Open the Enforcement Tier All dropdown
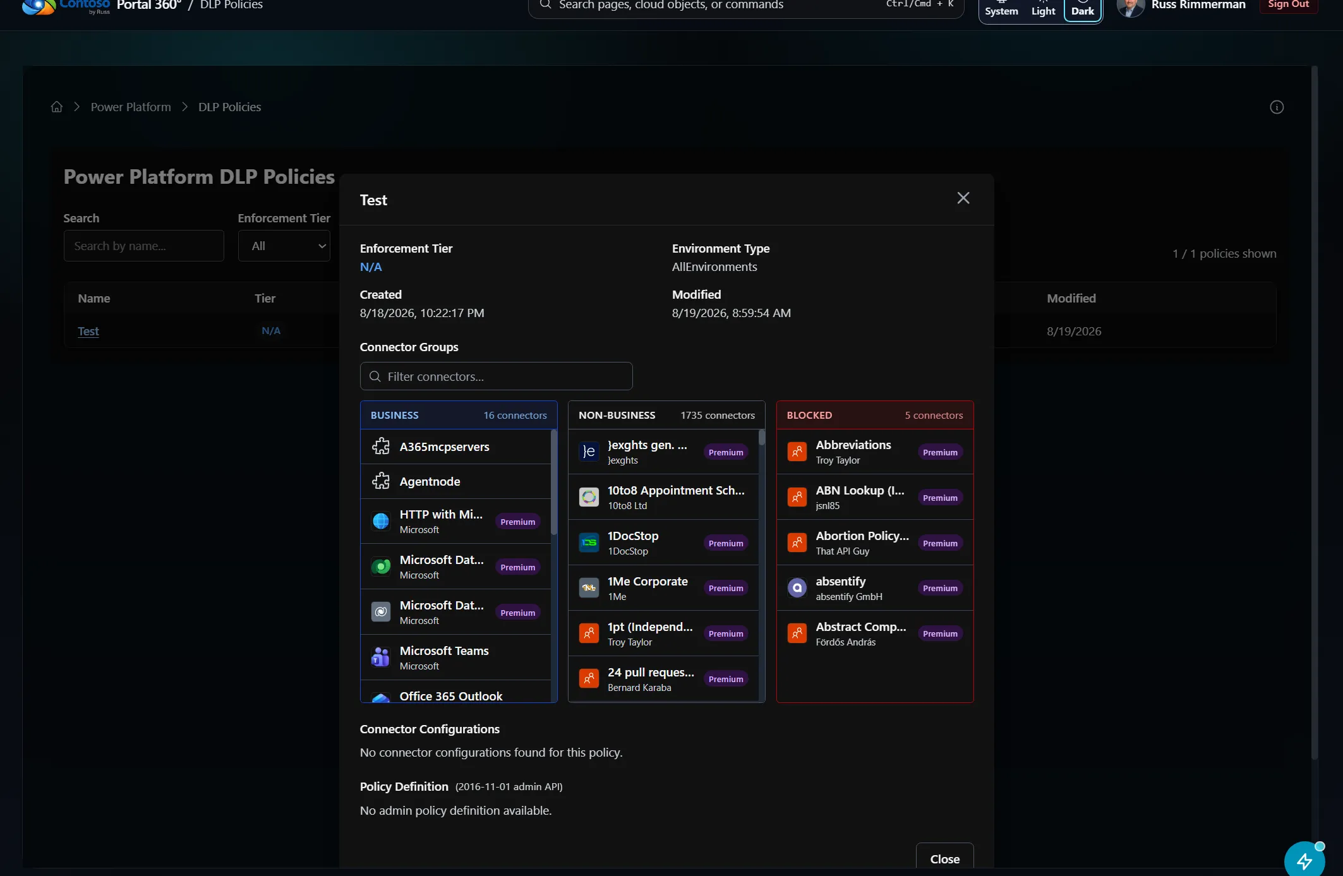 tap(284, 246)
